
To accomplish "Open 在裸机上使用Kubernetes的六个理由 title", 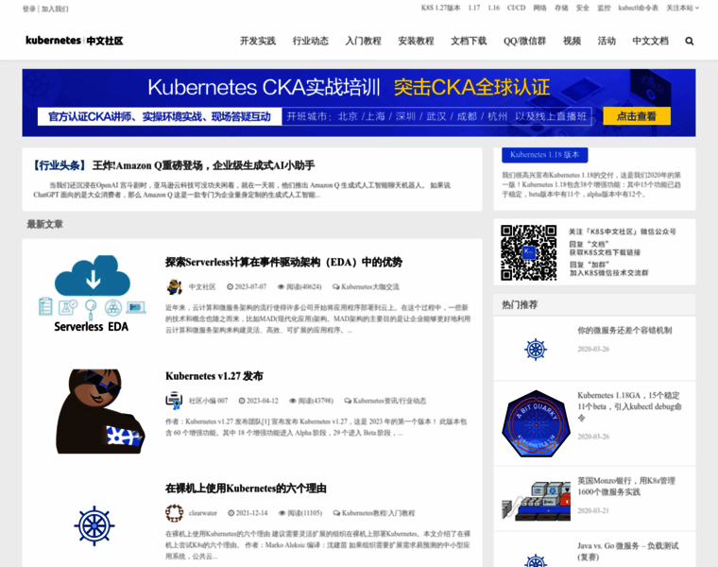I will (246, 489).
